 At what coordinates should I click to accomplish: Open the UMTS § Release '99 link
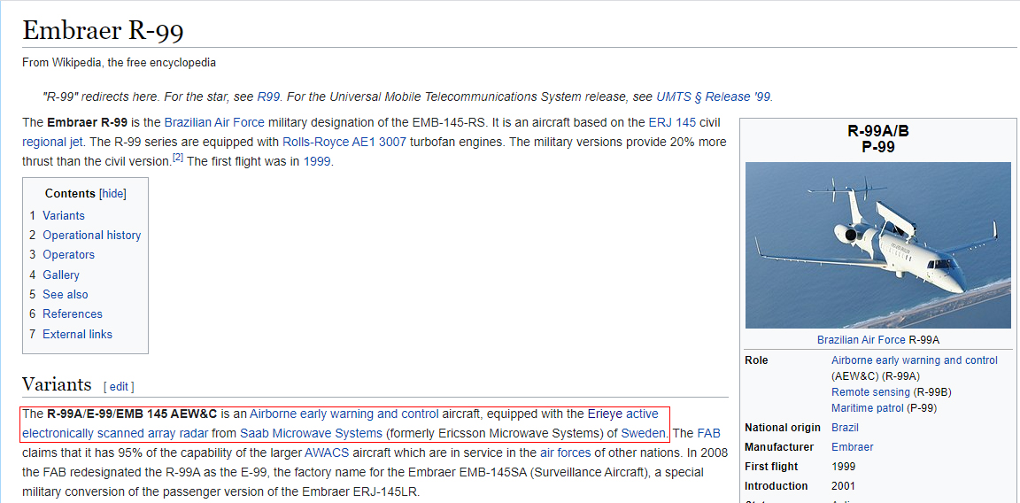coord(713,97)
